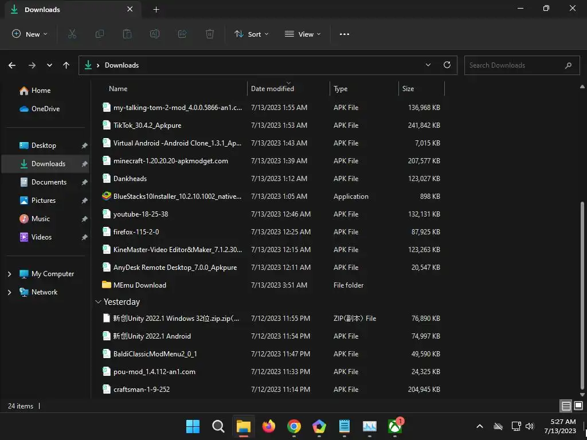The image size is (587, 440).
Task: Click File Explorer taskbar icon
Action: [243, 426]
